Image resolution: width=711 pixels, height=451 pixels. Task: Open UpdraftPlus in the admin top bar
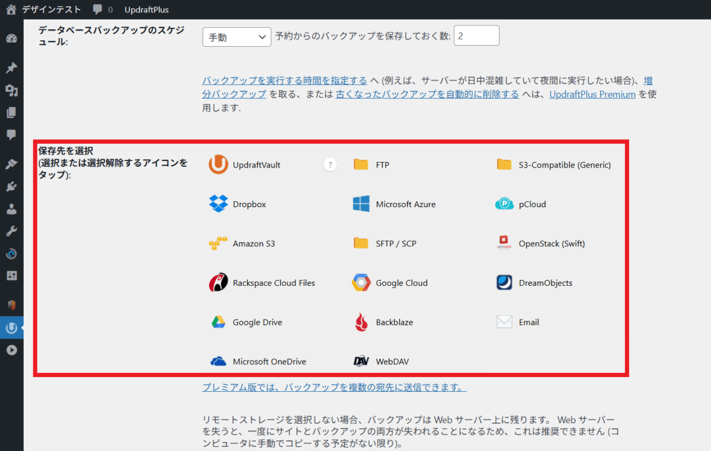[146, 9]
